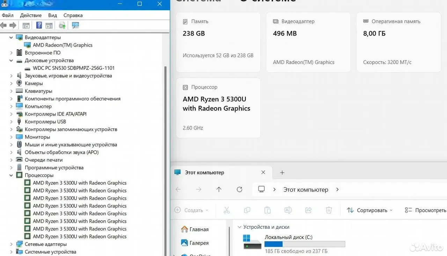This screenshot has height=256, width=447.
Task: Click the Cut scissors icon in Explorer
Action: point(227,210)
